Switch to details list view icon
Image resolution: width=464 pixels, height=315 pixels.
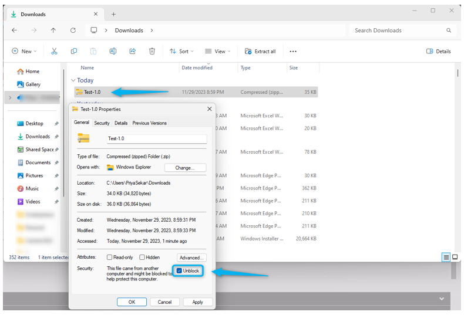coord(446,257)
